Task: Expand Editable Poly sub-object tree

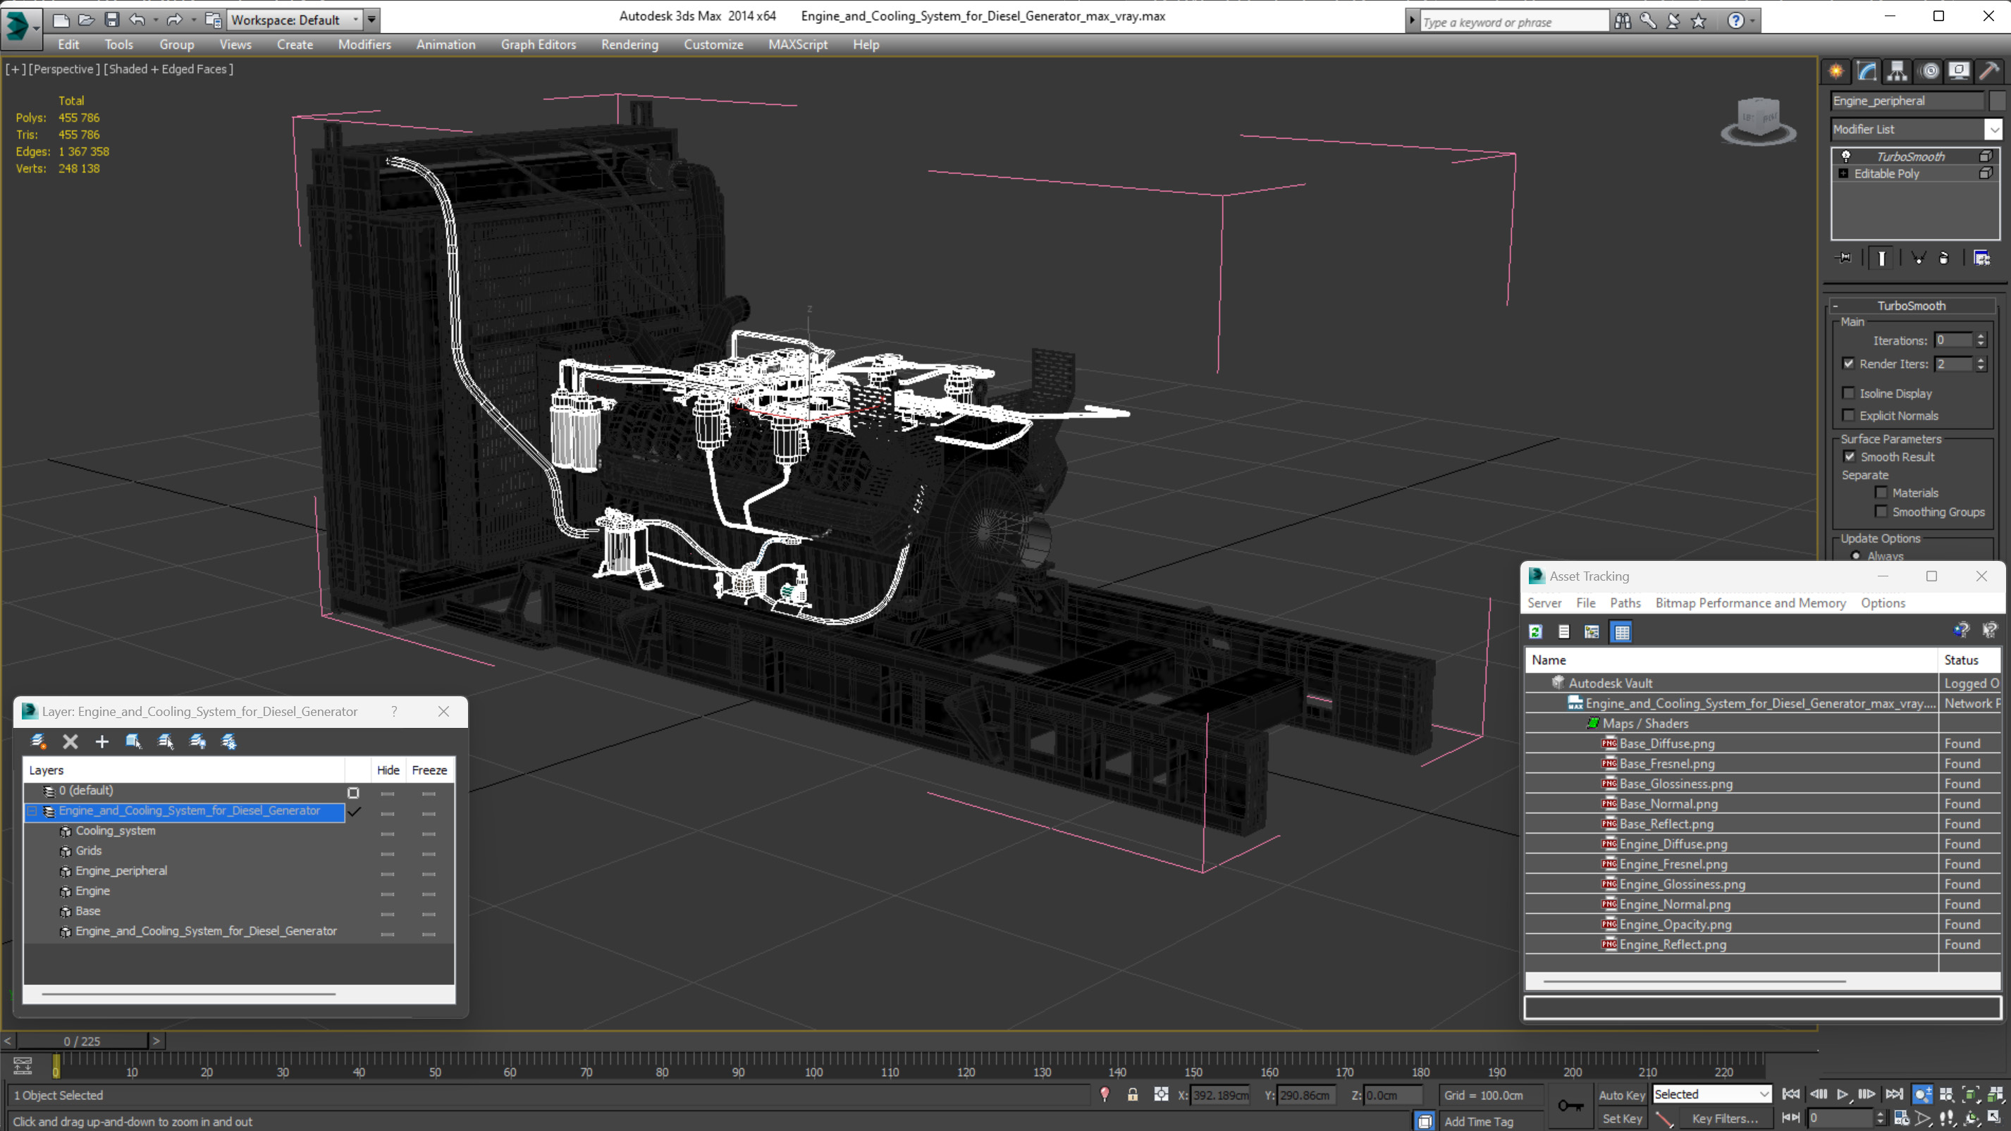Action: pos(1844,174)
